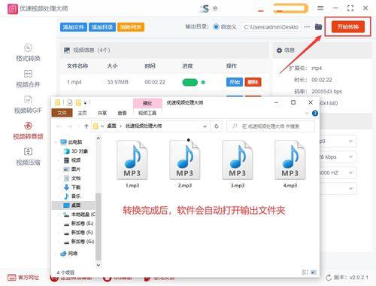Collapse the 此电脑 tree node

coord(56,142)
